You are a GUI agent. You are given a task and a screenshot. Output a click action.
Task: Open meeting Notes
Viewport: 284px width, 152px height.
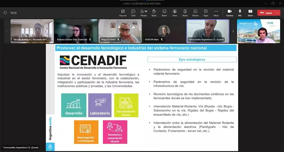click(x=185, y=13)
